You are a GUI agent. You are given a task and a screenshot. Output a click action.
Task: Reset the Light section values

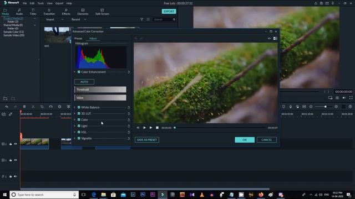129,126
